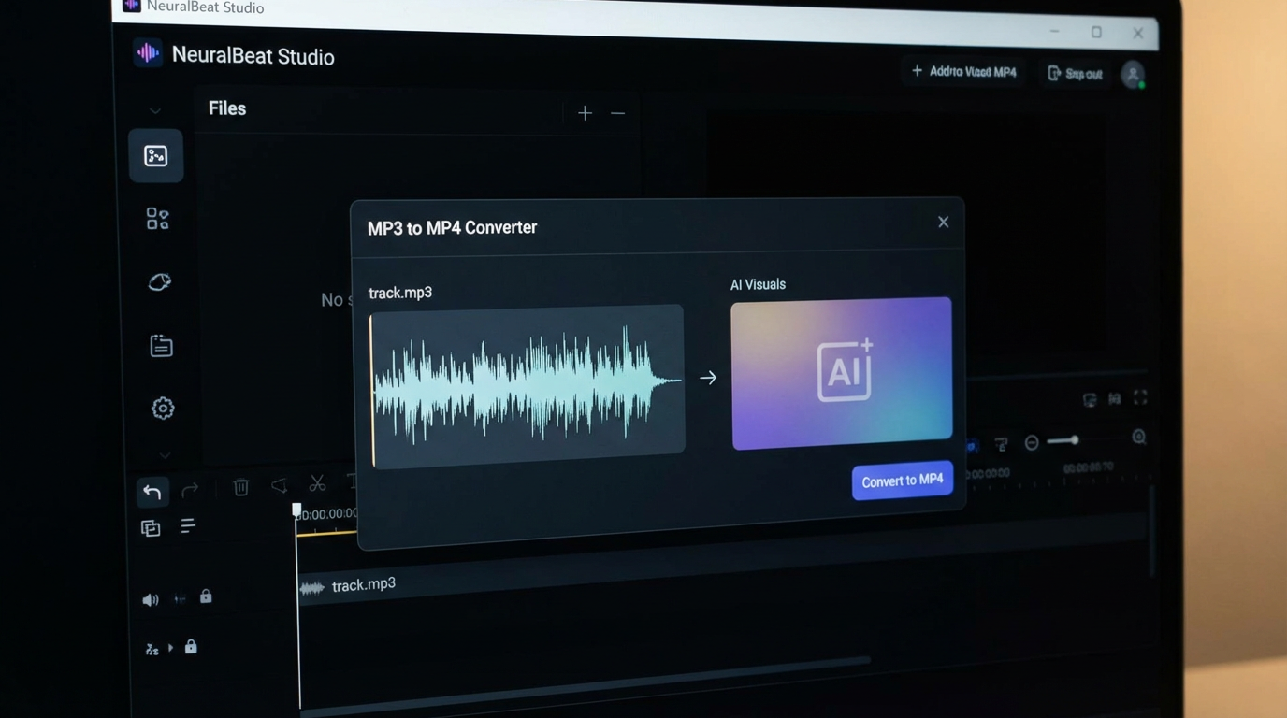Remove a file with Files minus icon
Viewport: 1287px width, 718px height.
pos(617,113)
